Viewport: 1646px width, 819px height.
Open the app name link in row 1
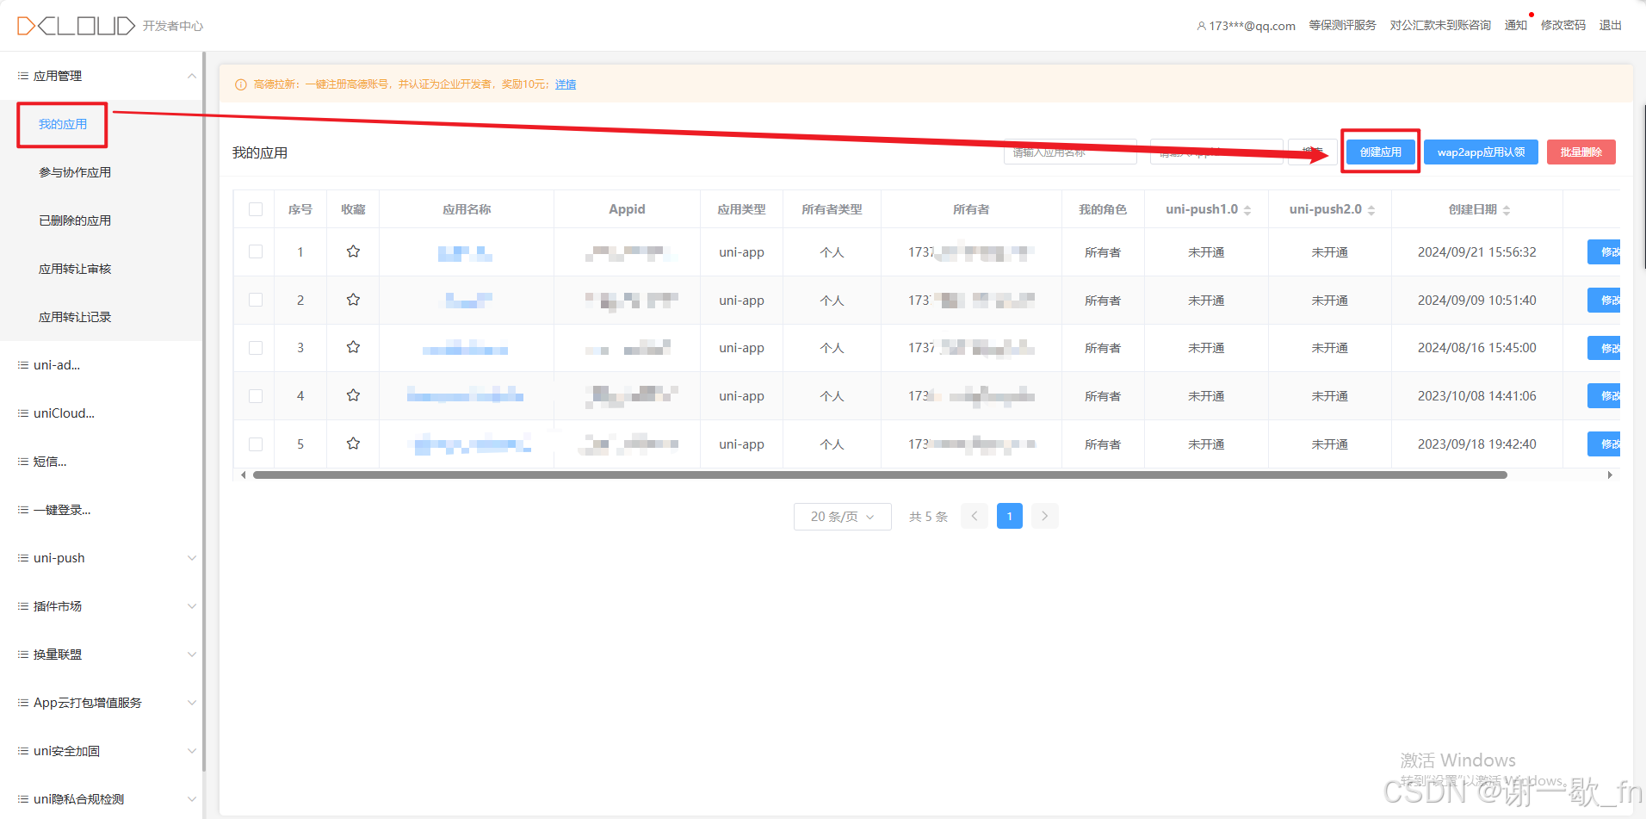(x=465, y=252)
